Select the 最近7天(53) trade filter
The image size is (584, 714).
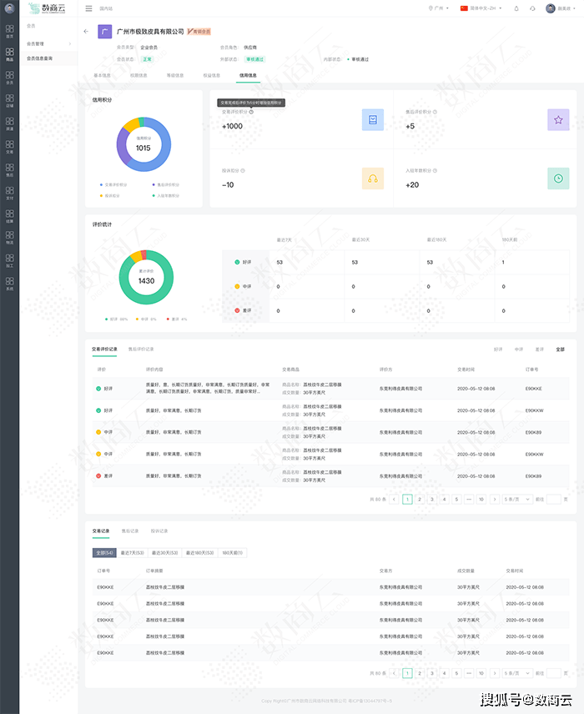[132, 553]
